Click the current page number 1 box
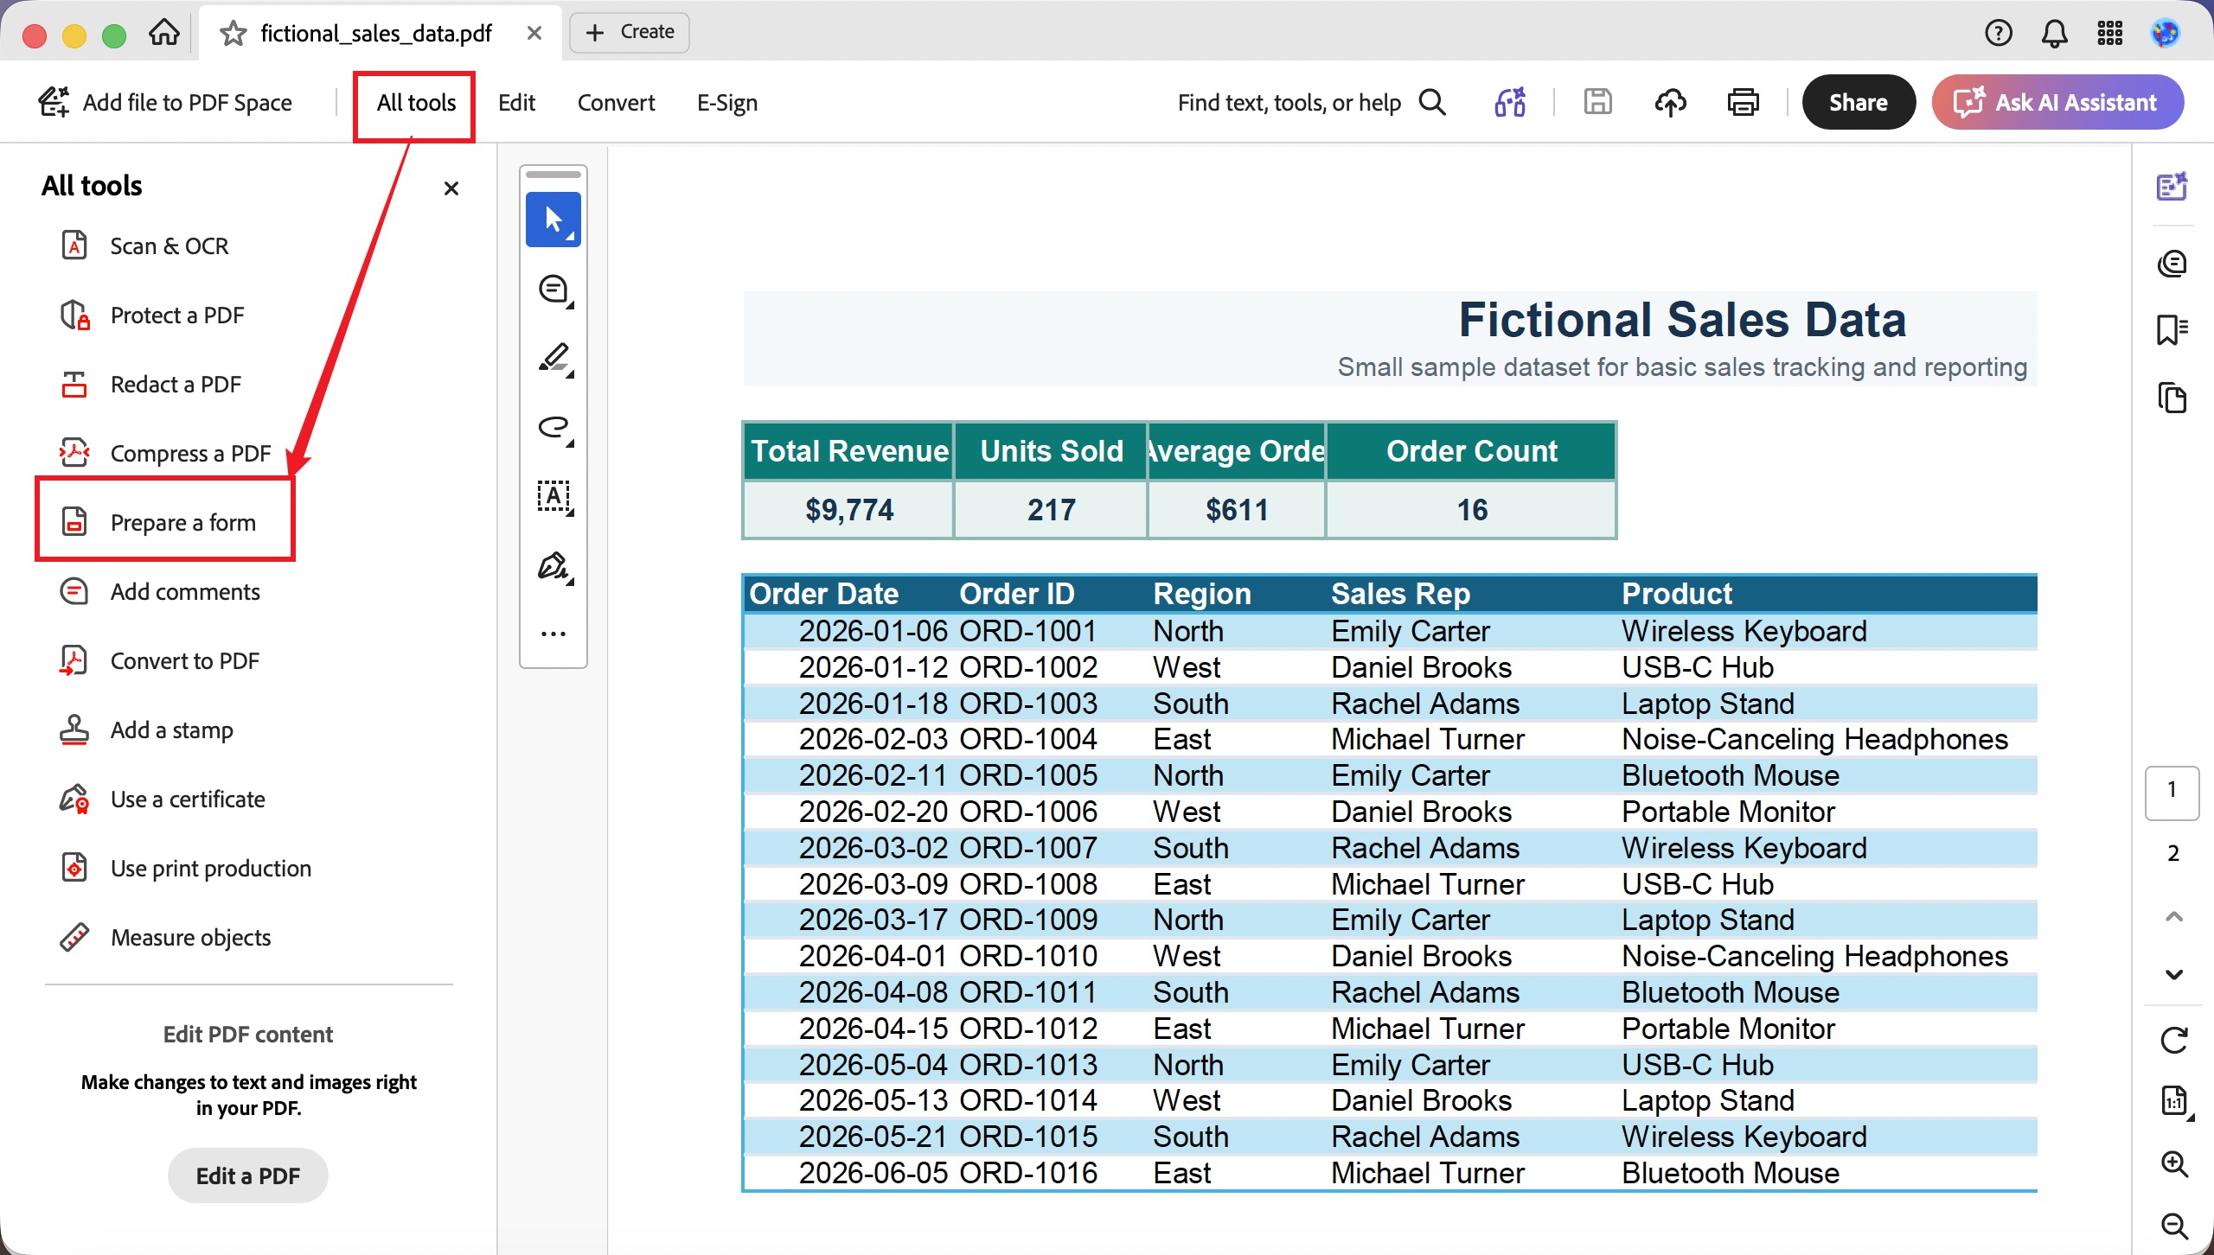 tap(2172, 792)
